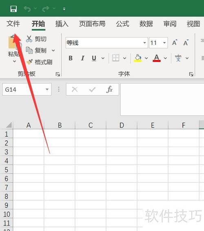204x231 pixels.
Task: Select row 1 header
Action: point(7,134)
